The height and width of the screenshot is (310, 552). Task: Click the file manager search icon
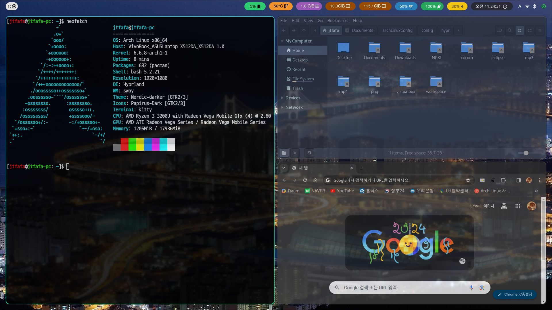coord(509,30)
